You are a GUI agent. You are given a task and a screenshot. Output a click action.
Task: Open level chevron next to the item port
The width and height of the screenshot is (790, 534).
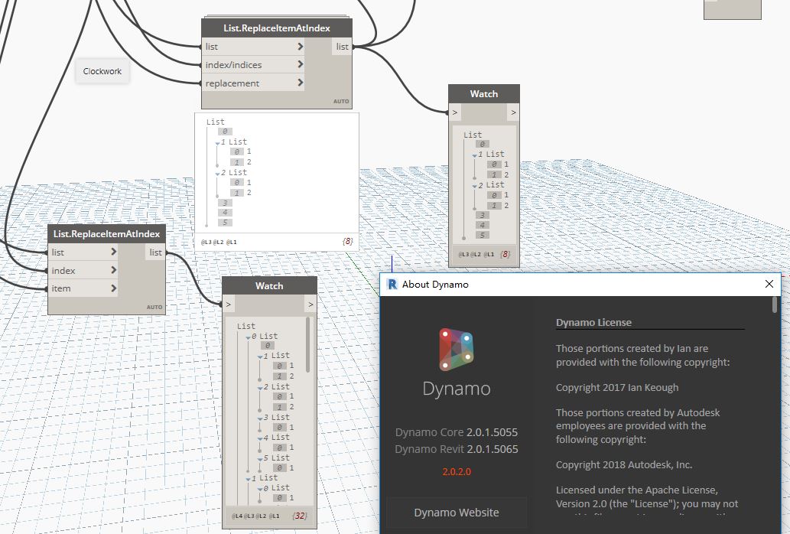tap(113, 288)
